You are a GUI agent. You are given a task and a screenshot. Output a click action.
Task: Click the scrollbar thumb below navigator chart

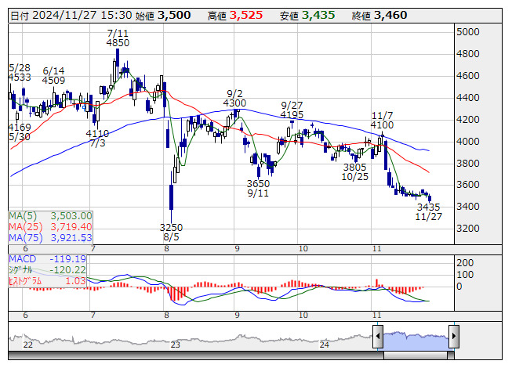tap(416, 355)
